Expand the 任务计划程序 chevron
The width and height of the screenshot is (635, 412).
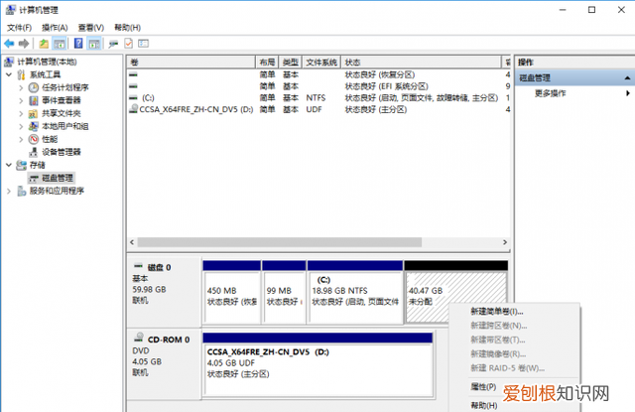21,87
